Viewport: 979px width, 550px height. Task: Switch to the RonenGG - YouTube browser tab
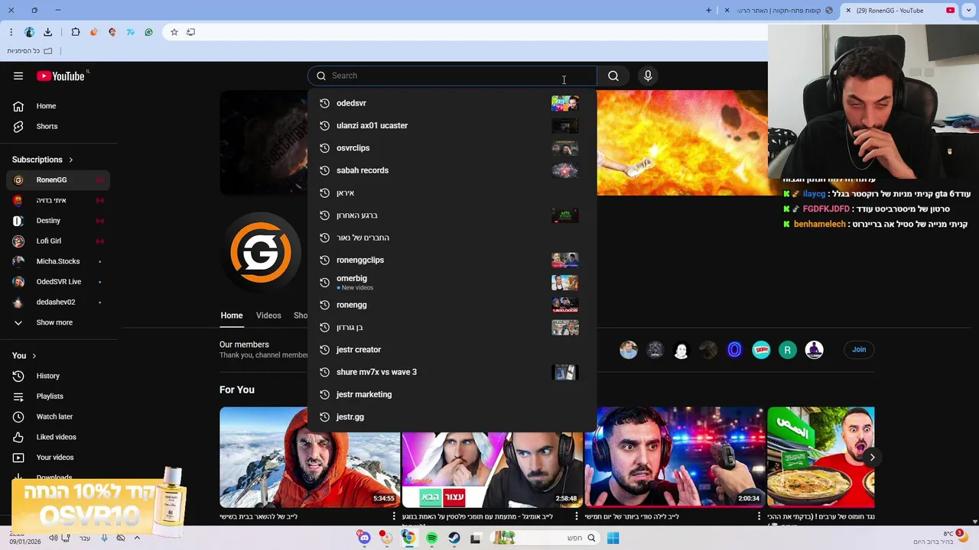tap(900, 11)
